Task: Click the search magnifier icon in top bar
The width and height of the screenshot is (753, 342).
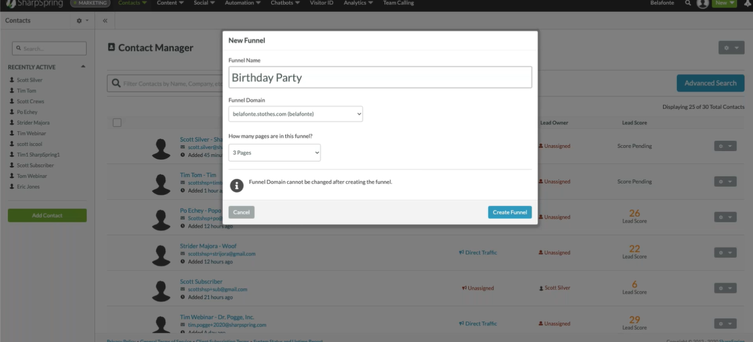Action: coord(688,3)
